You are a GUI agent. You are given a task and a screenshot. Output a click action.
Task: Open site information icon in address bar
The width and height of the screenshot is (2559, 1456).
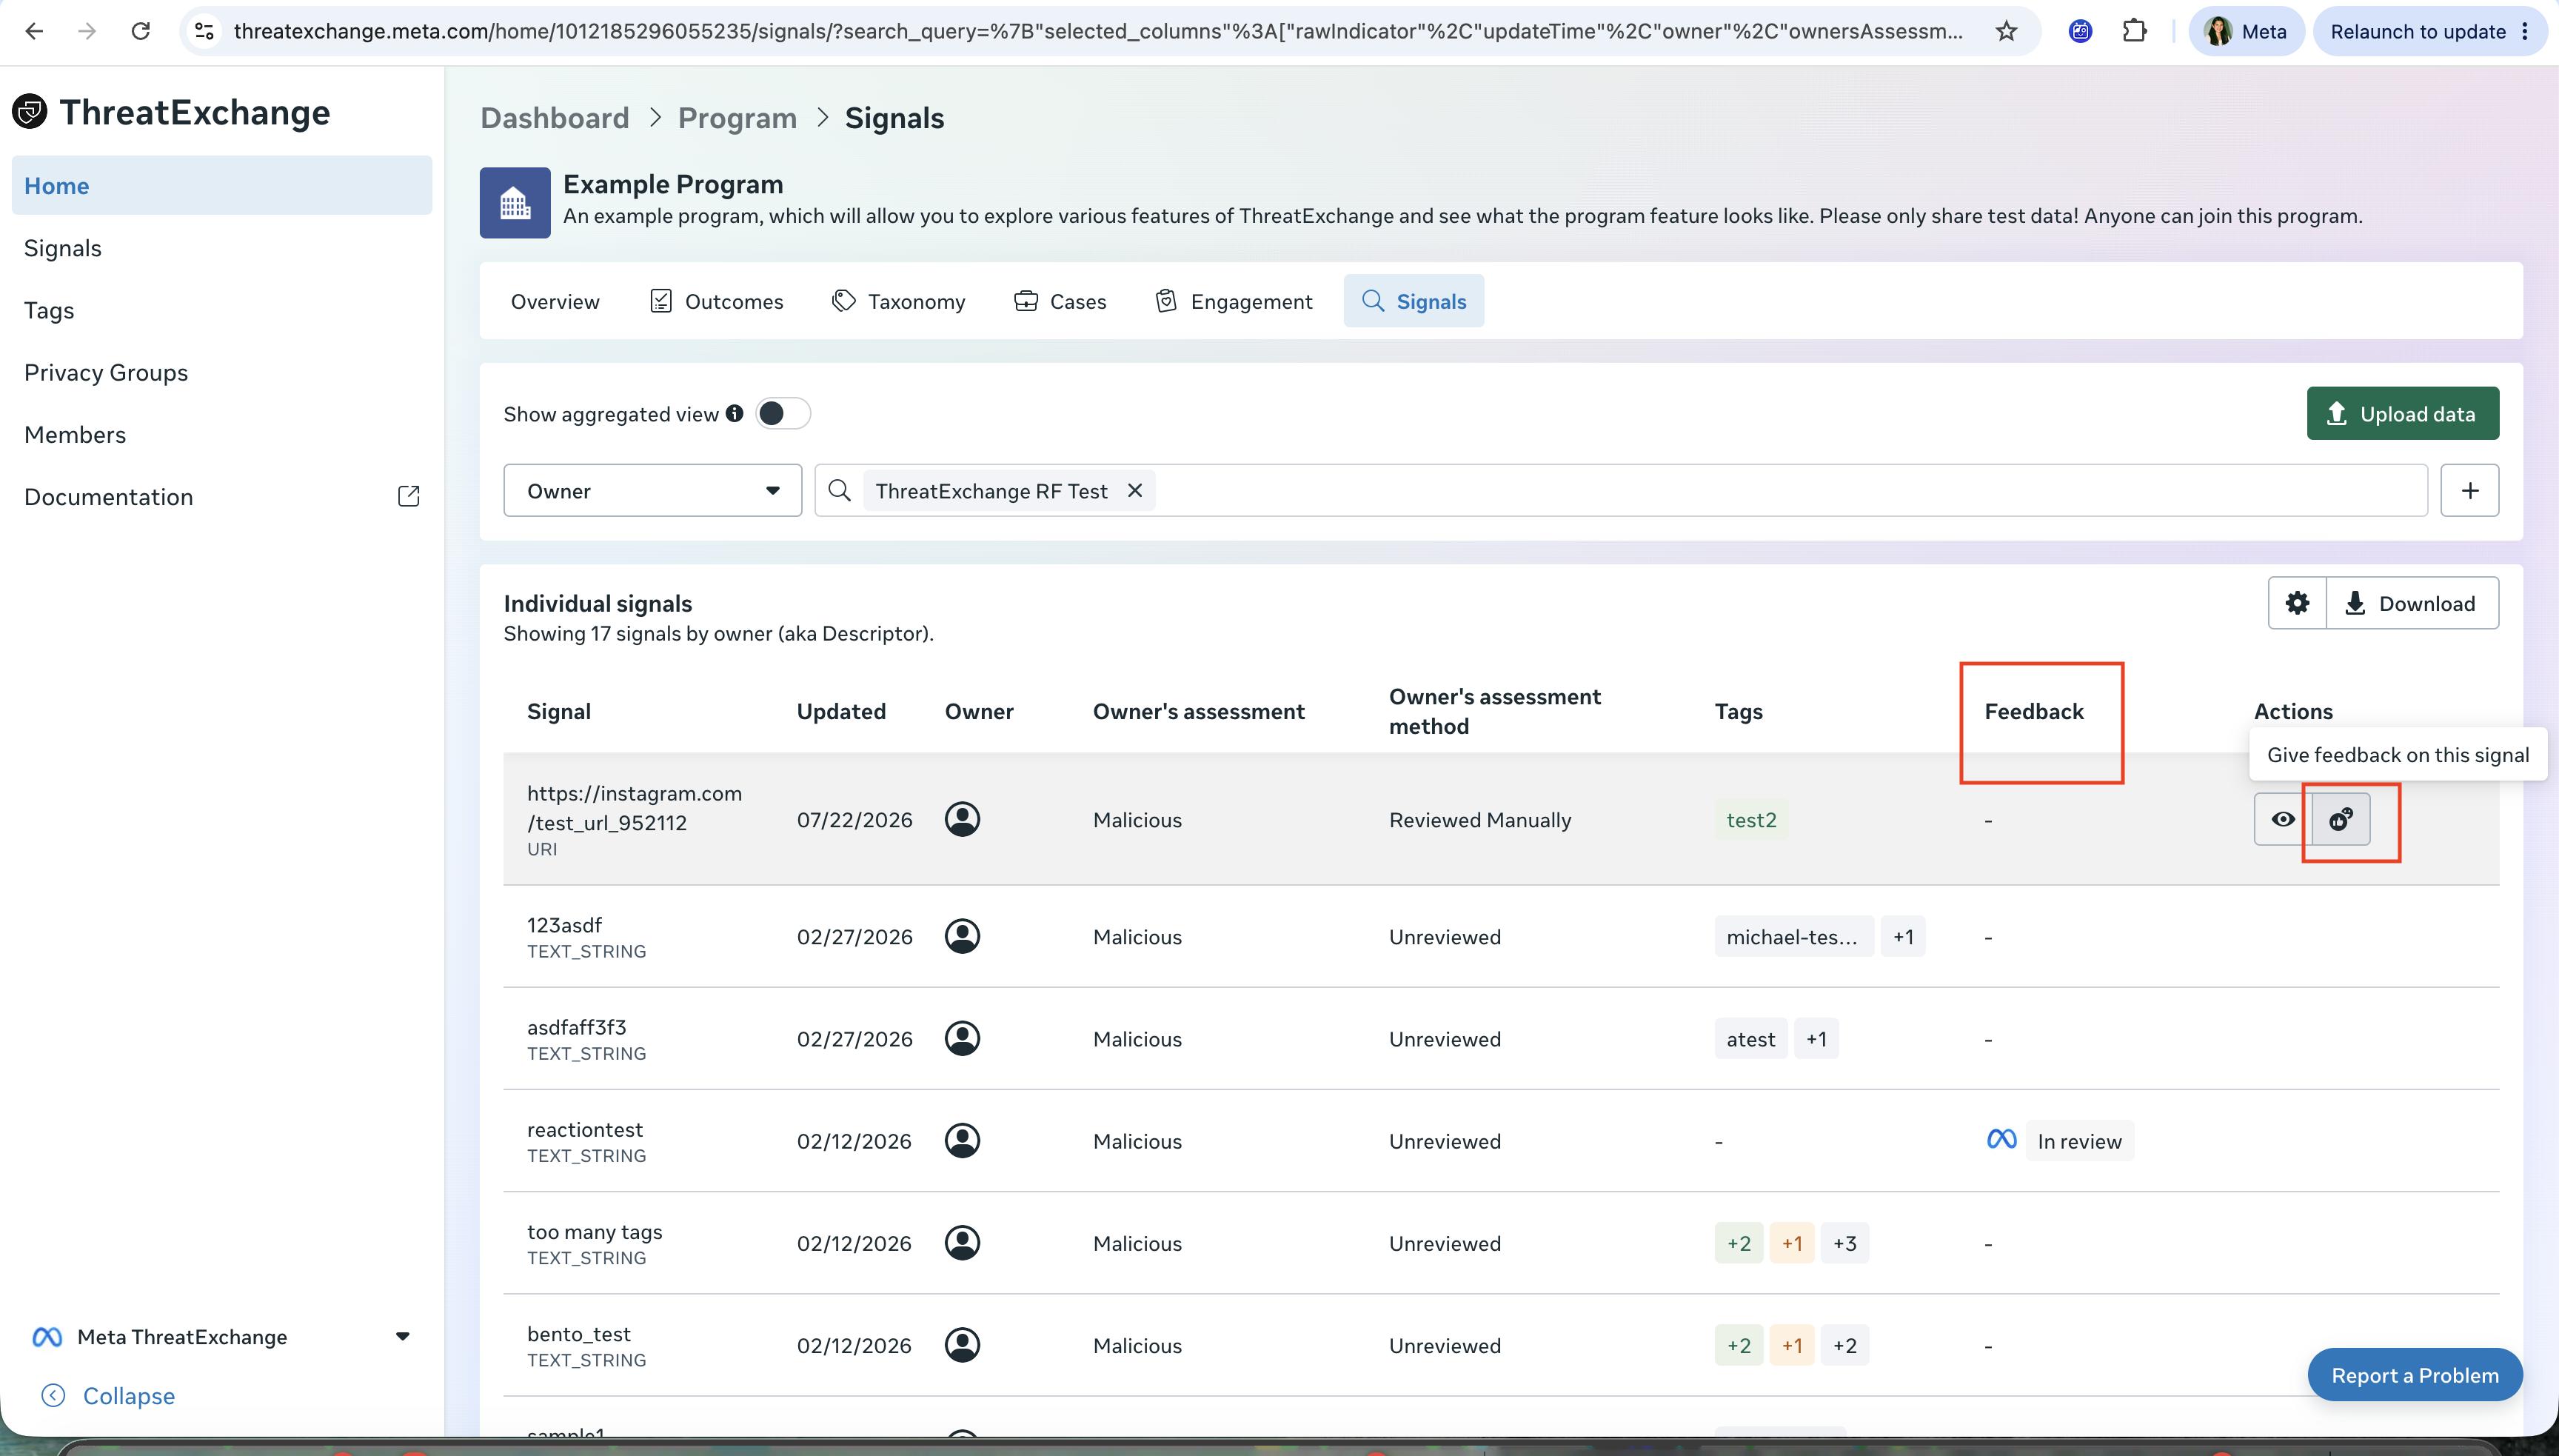(204, 31)
